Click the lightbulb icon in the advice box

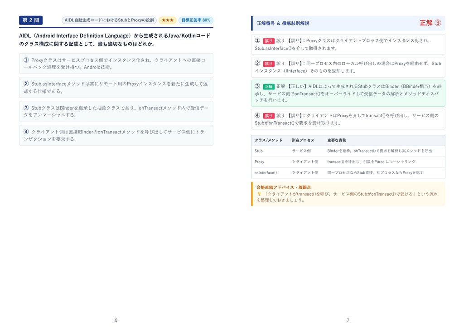[259, 194]
